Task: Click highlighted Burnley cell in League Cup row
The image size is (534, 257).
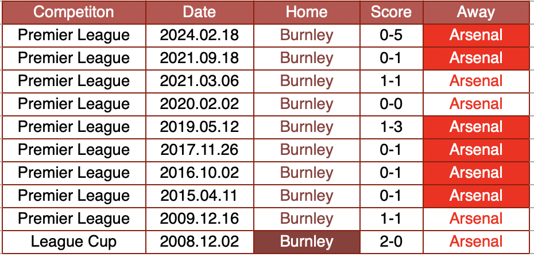Action: pos(307,242)
